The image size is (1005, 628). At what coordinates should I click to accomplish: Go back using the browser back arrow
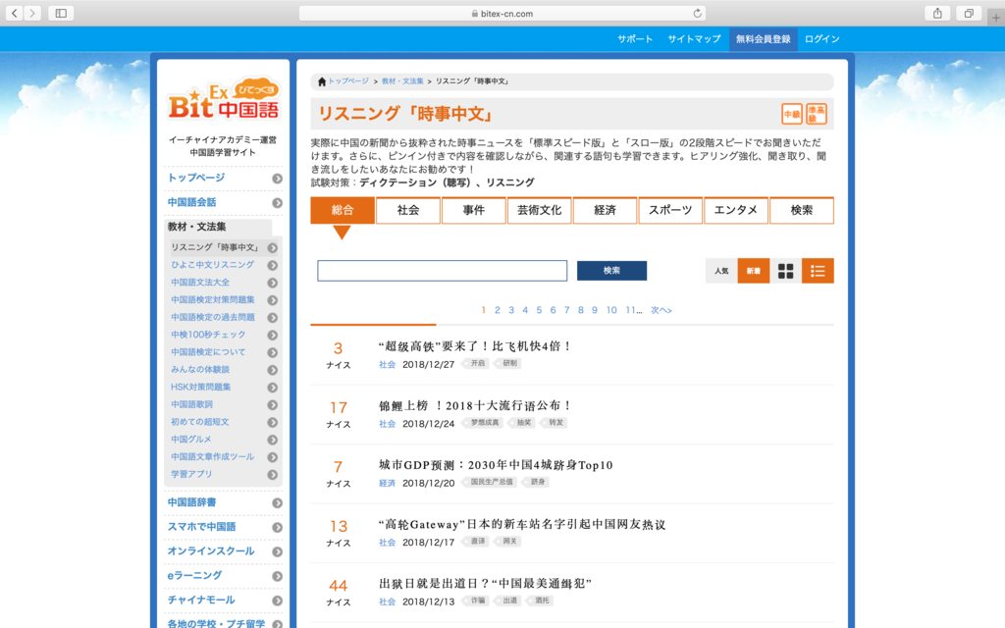(14, 13)
